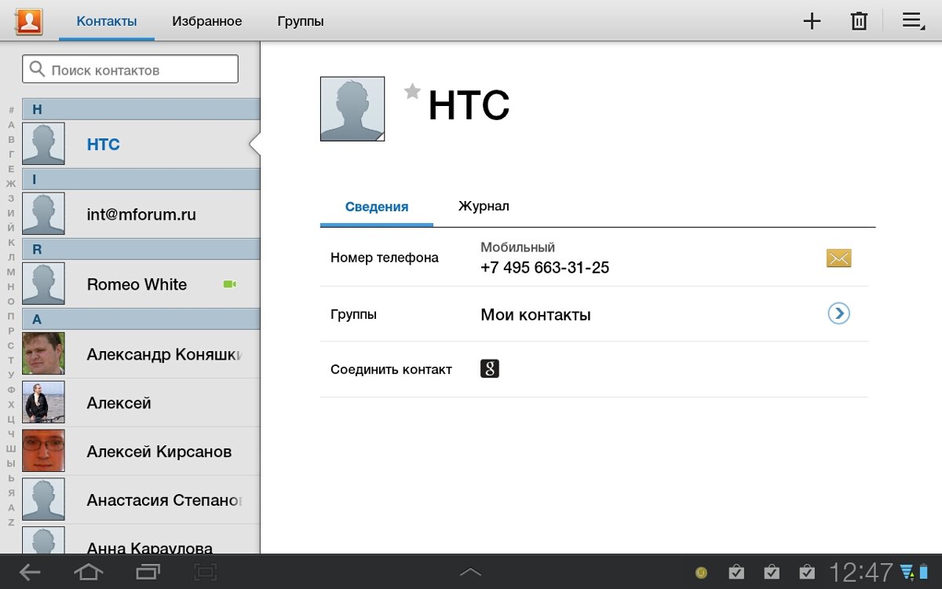Tap Александр Коняшкин's photo thumbnail
Viewport: 942px width, 589px height.
(43, 353)
